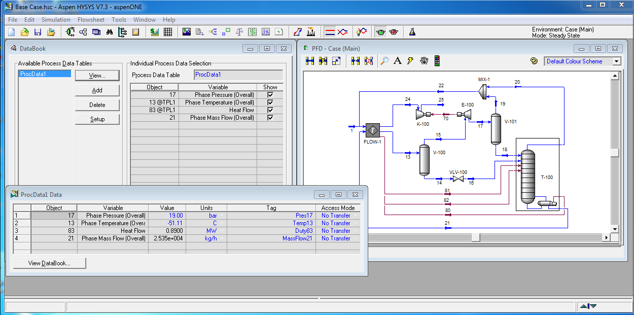Click the View DataBook button
This screenshot has height=315, width=634.
point(49,263)
